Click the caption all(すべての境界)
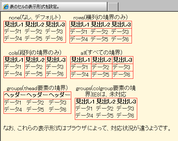This screenshot has height=141, width=178. [x=101, y=53]
